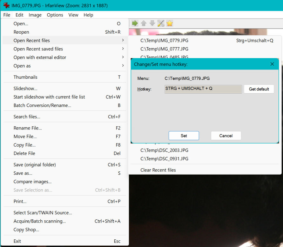Screen dimensions: 283x247
Task: Close the Change/Set menu hotkey dialog
Action: (x=272, y=64)
